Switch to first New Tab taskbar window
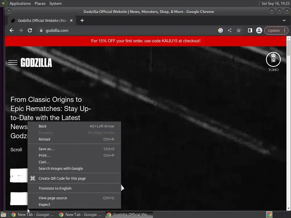This screenshot has width=291, height=218. (32, 215)
